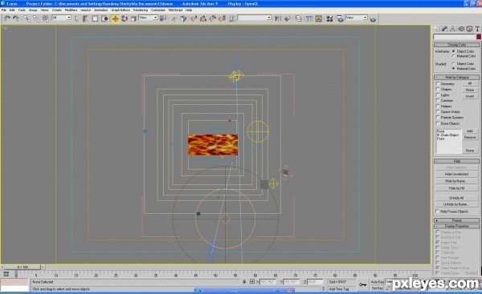
Task: Click the Align tool icon
Action: coord(288,18)
